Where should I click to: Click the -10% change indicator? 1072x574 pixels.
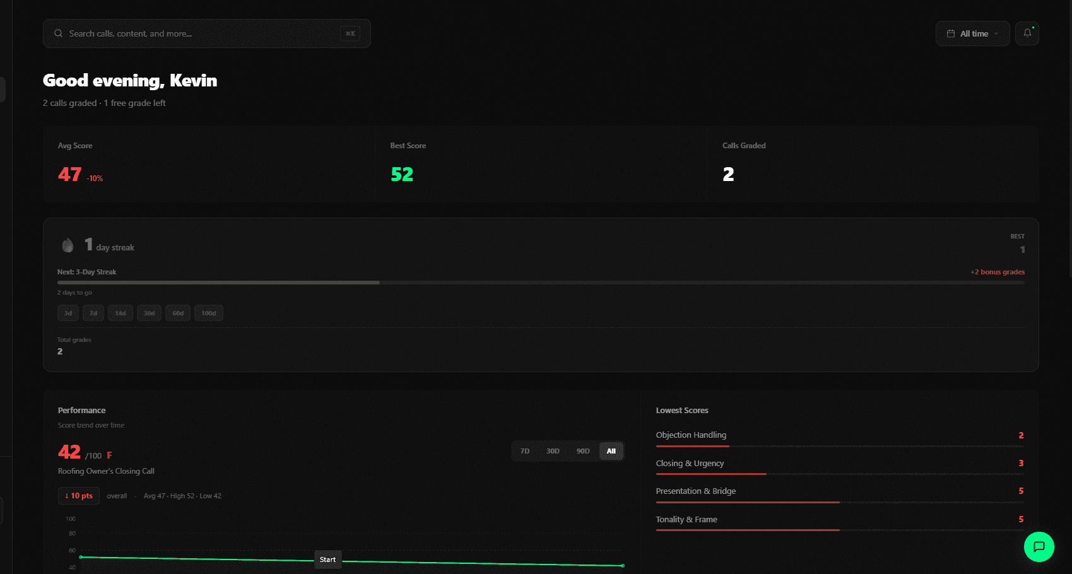[x=95, y=179]
